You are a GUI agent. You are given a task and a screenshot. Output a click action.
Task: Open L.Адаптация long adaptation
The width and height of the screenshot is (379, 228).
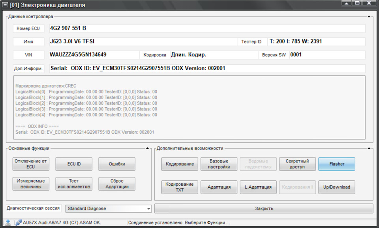257,187
